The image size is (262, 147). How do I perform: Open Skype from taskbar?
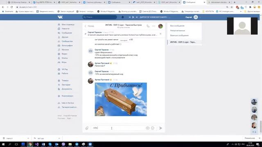[x=50, y=144]
